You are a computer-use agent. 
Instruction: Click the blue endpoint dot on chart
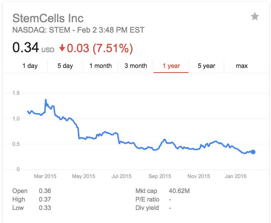(x=253, y=152)
